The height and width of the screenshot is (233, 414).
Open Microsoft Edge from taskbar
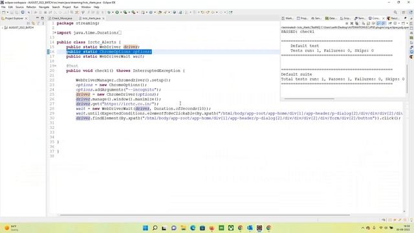pyautogui.click(x=193, y=228)
